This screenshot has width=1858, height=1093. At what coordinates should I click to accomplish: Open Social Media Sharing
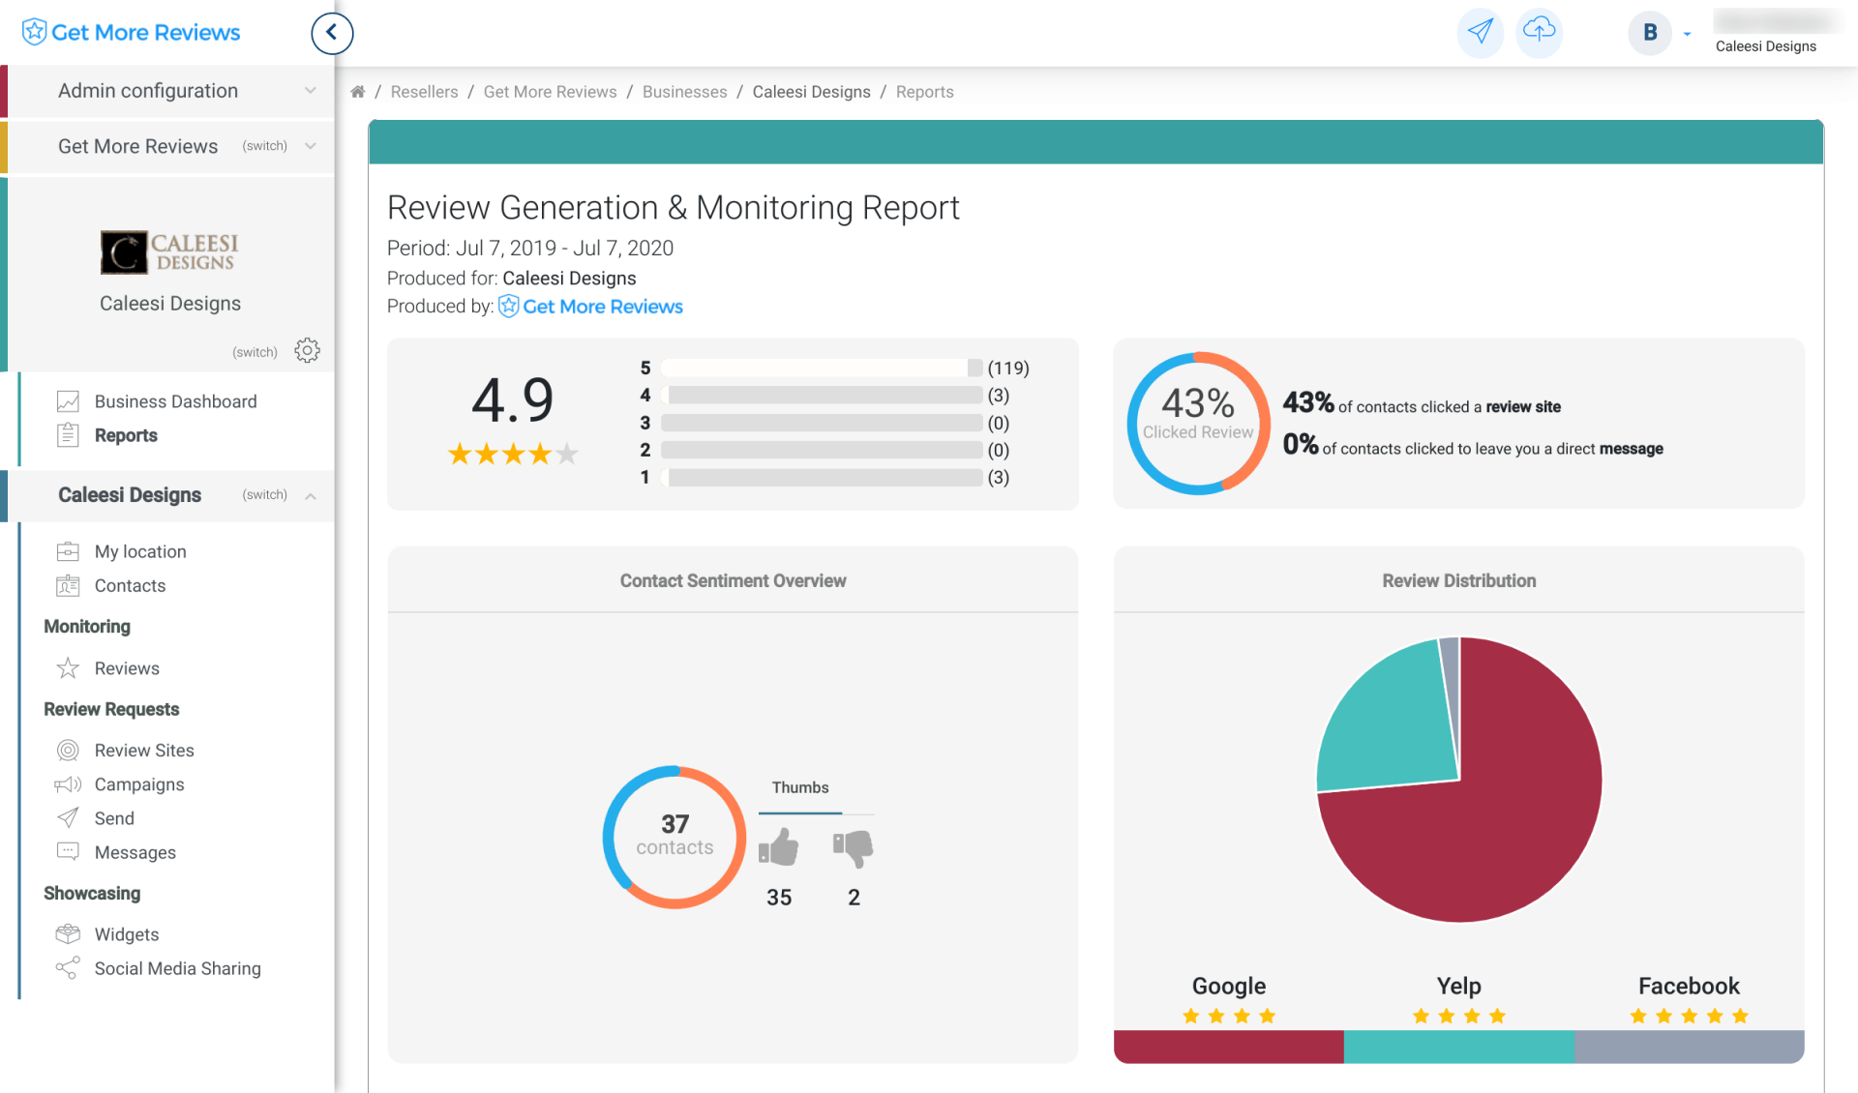click(177, 967)
